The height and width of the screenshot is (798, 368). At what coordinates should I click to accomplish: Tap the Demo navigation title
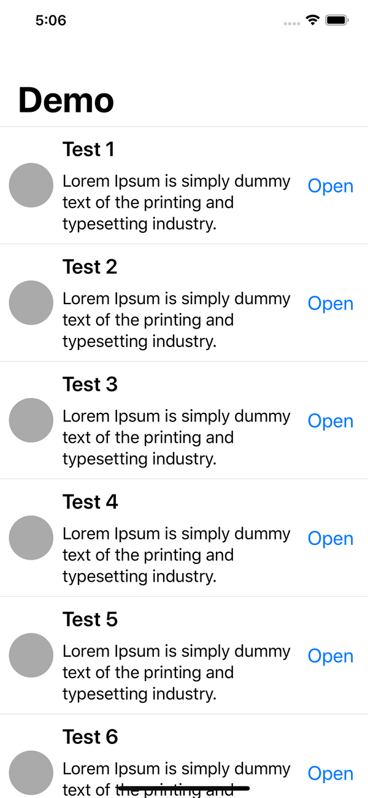[66, 100]
